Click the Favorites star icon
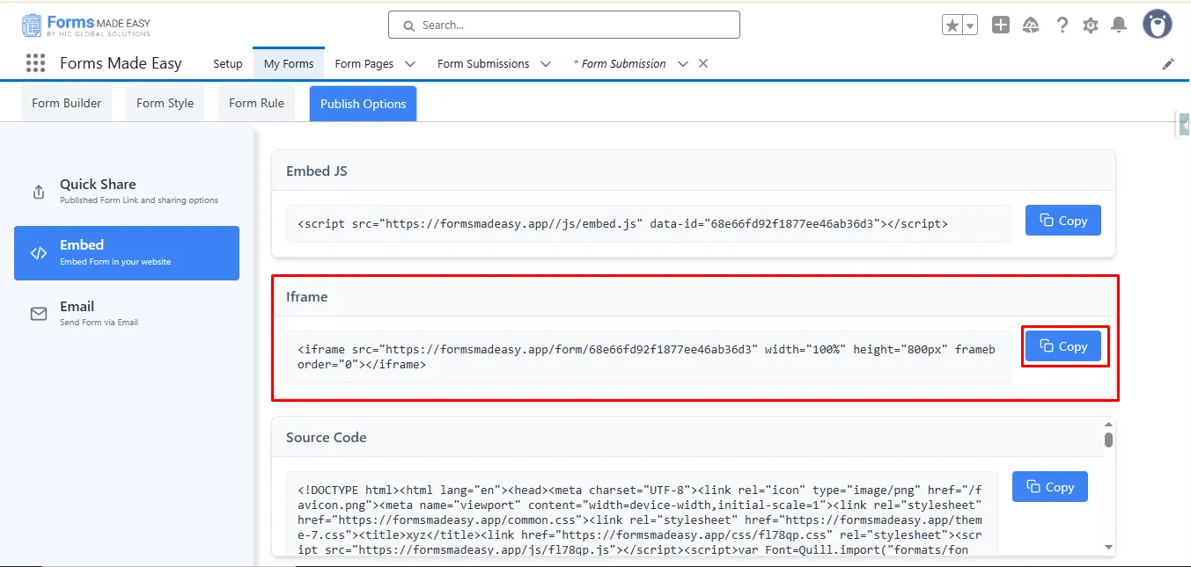The height and width of the screenshot is (567, 1191). 952,25
